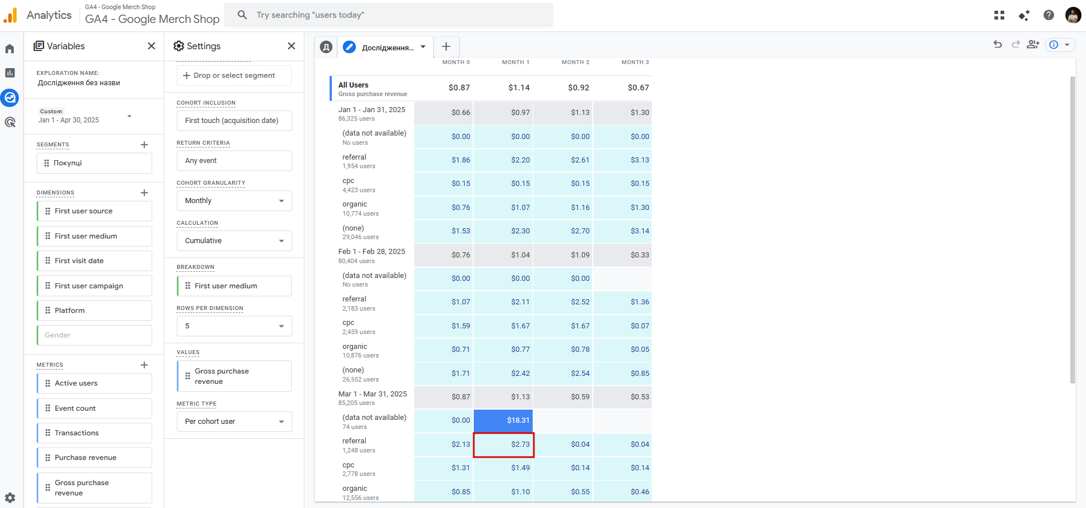This screenshot has width=1086, height=508.
Task: Select First user medium breakdown chip
Action: pyautogui.click(x=235, y=286)
